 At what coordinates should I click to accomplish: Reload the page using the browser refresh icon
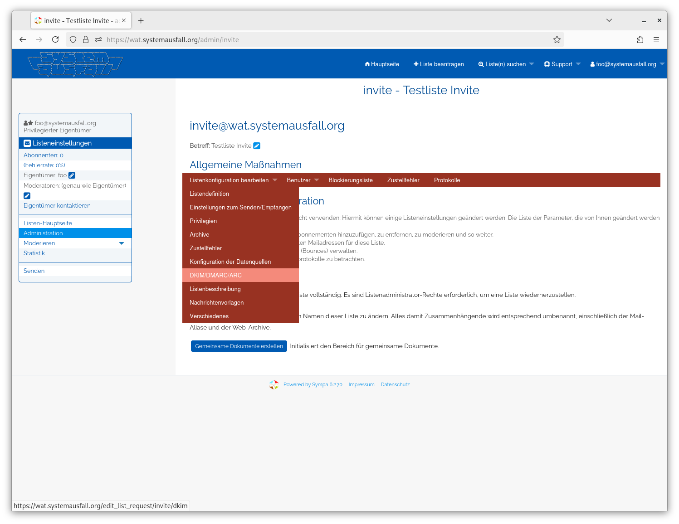[55, 39]
